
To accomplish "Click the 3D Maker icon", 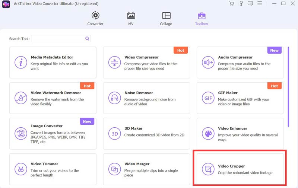I will [x=114, y=134].
